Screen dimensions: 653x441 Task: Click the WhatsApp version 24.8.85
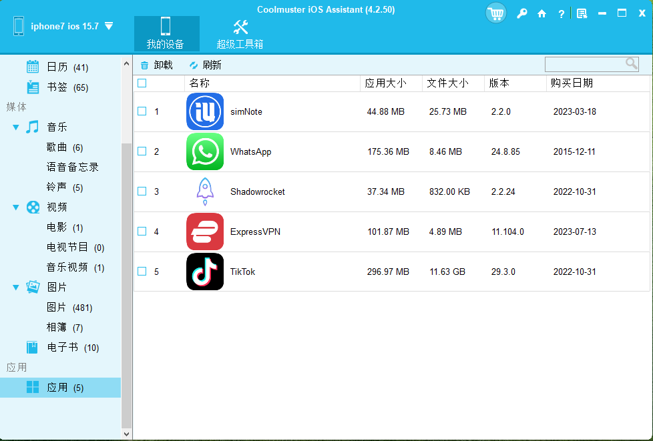[x=505, y=152]
